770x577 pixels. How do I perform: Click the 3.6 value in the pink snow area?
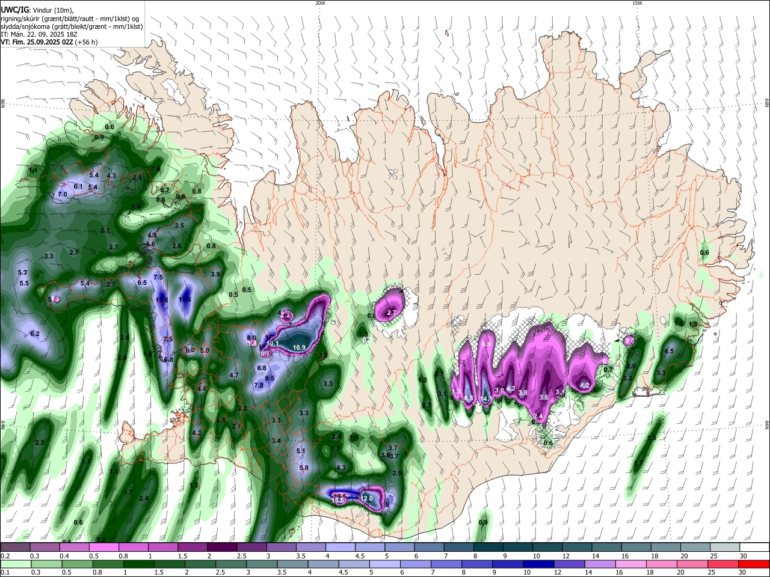pos(544,397)
